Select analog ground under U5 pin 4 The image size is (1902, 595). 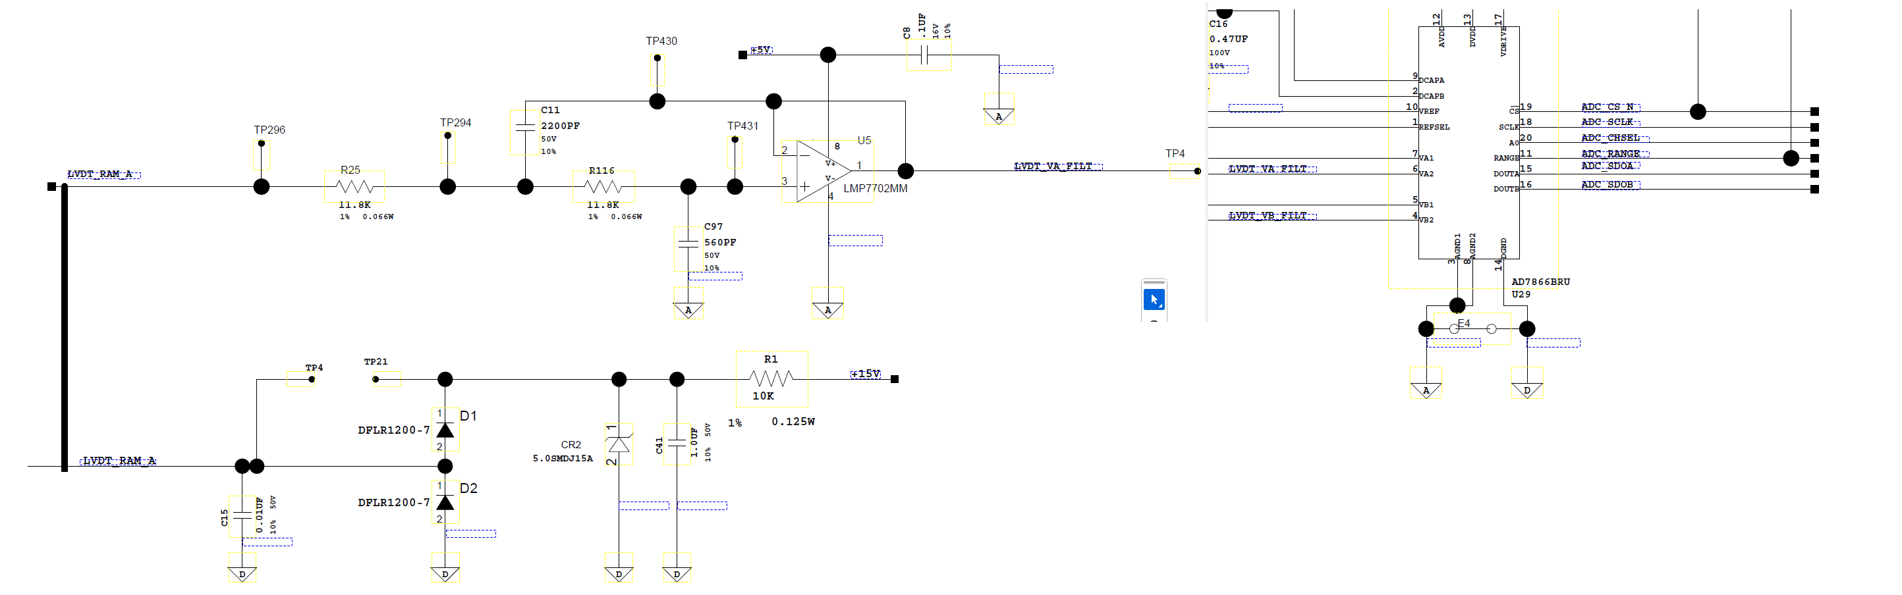(827, 309)
